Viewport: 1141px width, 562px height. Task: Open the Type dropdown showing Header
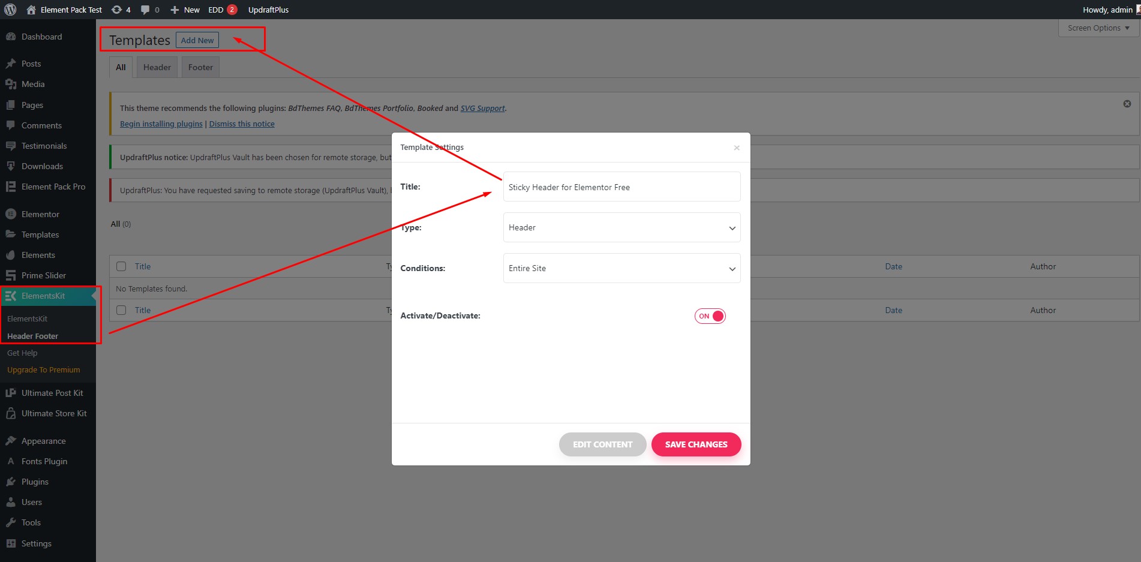[x=621, y=227]
